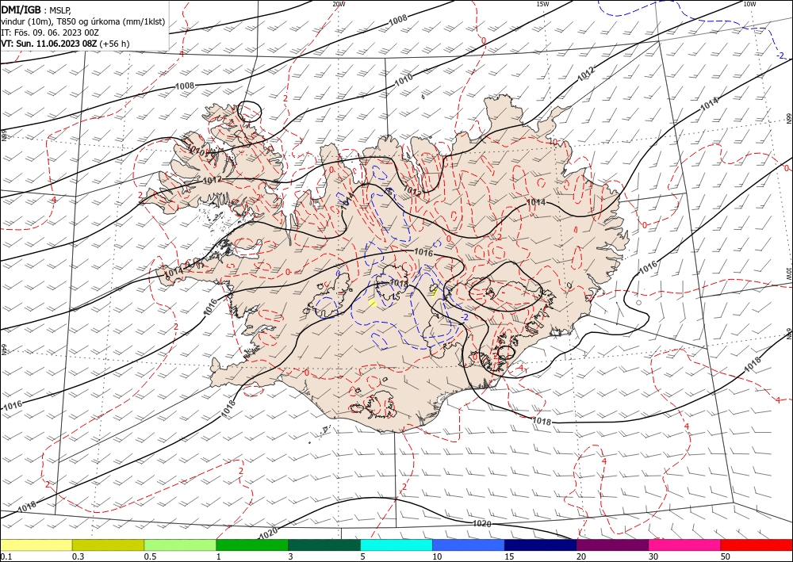Click the legend value "3" under the scale
This screenshot has width=793, height=562.
[x=291, y=556]
